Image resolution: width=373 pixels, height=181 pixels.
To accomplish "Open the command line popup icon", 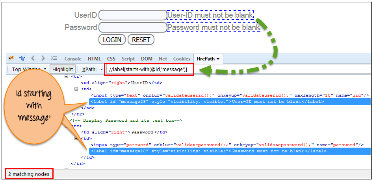I will pos(54,58).
